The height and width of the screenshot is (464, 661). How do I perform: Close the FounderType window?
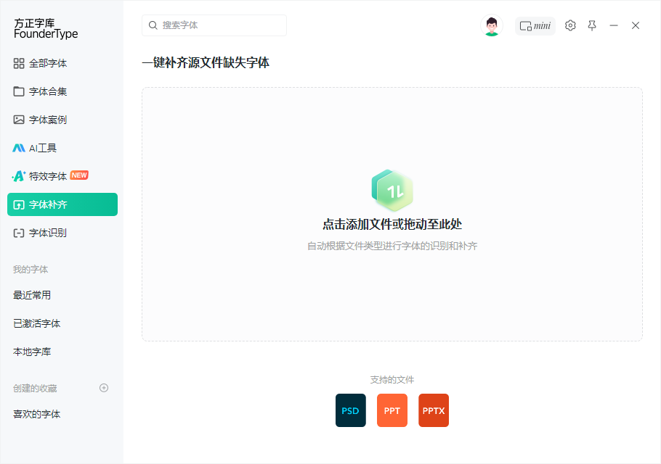(636, 25)
